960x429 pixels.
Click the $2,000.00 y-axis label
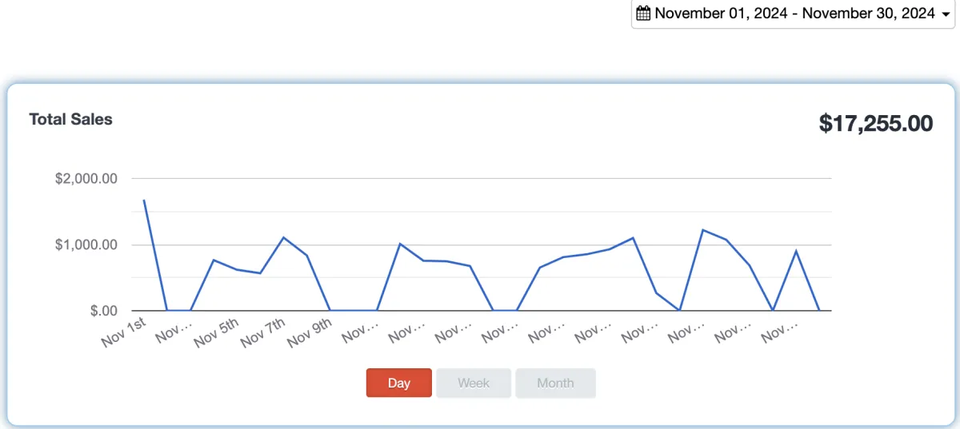(x=86, y=178)
